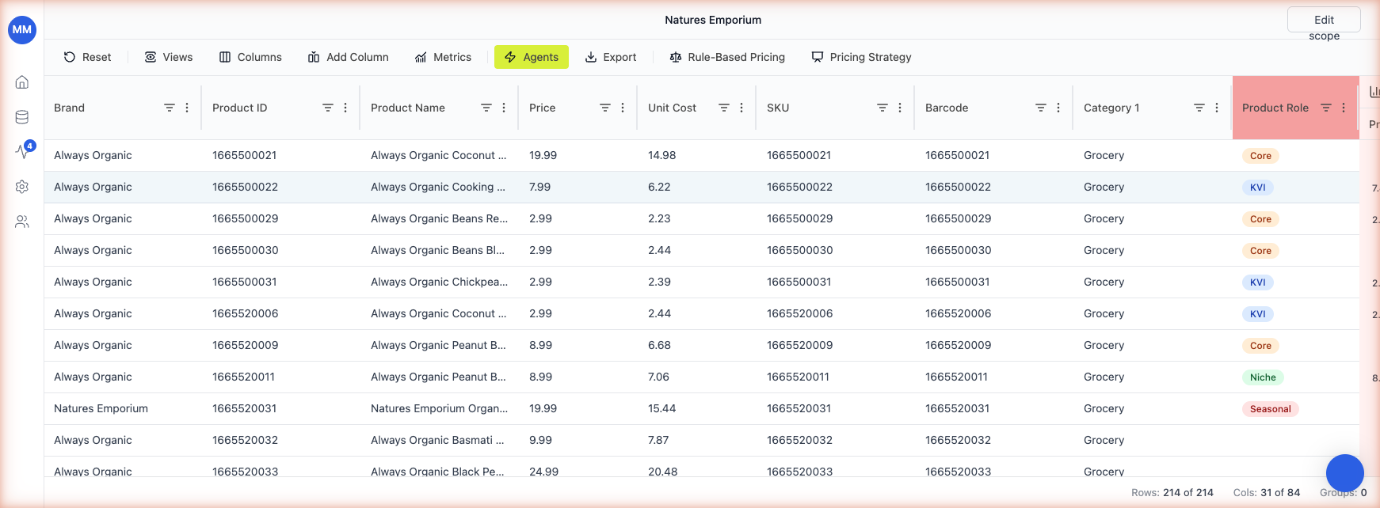Open Barcode column options menu
The height and width of the screenshot is (508, 1380).
[1058, 108]
